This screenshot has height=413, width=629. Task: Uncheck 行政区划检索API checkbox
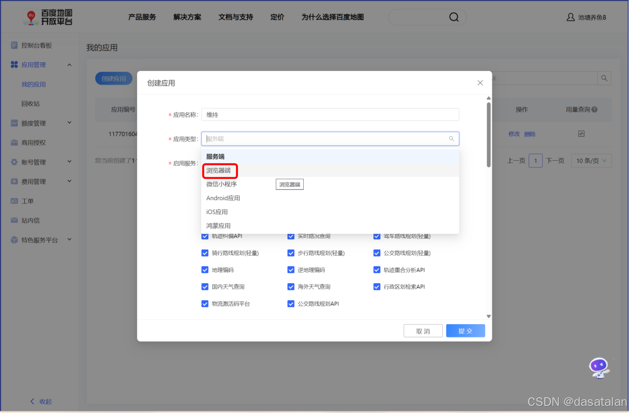click(x=377, y=287)
